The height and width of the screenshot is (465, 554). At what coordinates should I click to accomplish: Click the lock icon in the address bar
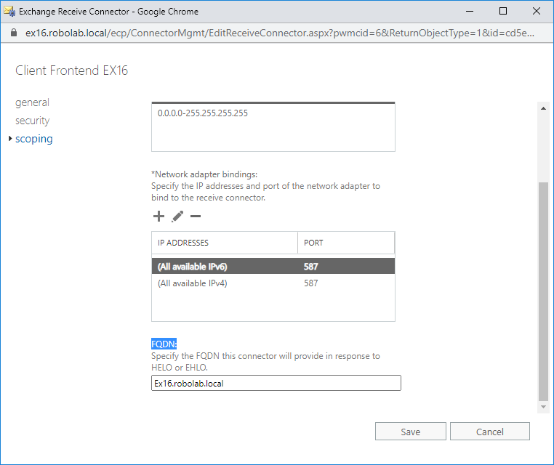pos(14,33)
